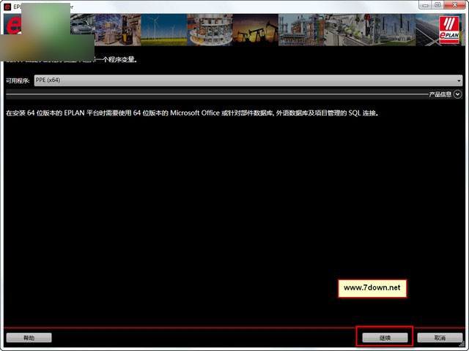Click the 取消 (Cancel) button
Image resolution: width=469 pixels, height=351 pixels.
coord(440,338)
